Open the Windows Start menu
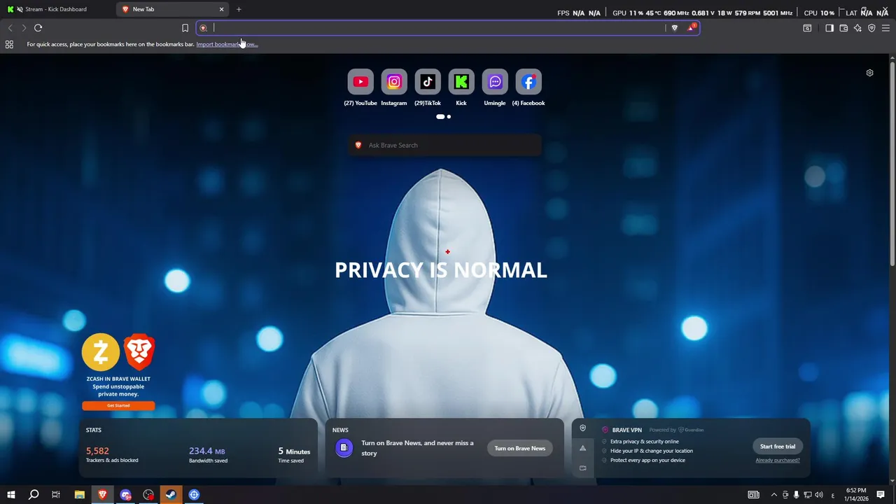Image resolution: width=896 pixels, height=504 pixels. tap(10, 495)
